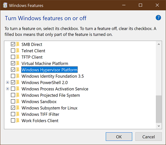The image size is (166, 145).
Task: Enable Windows Sandbox checkbox
Action: click(13, 102)
